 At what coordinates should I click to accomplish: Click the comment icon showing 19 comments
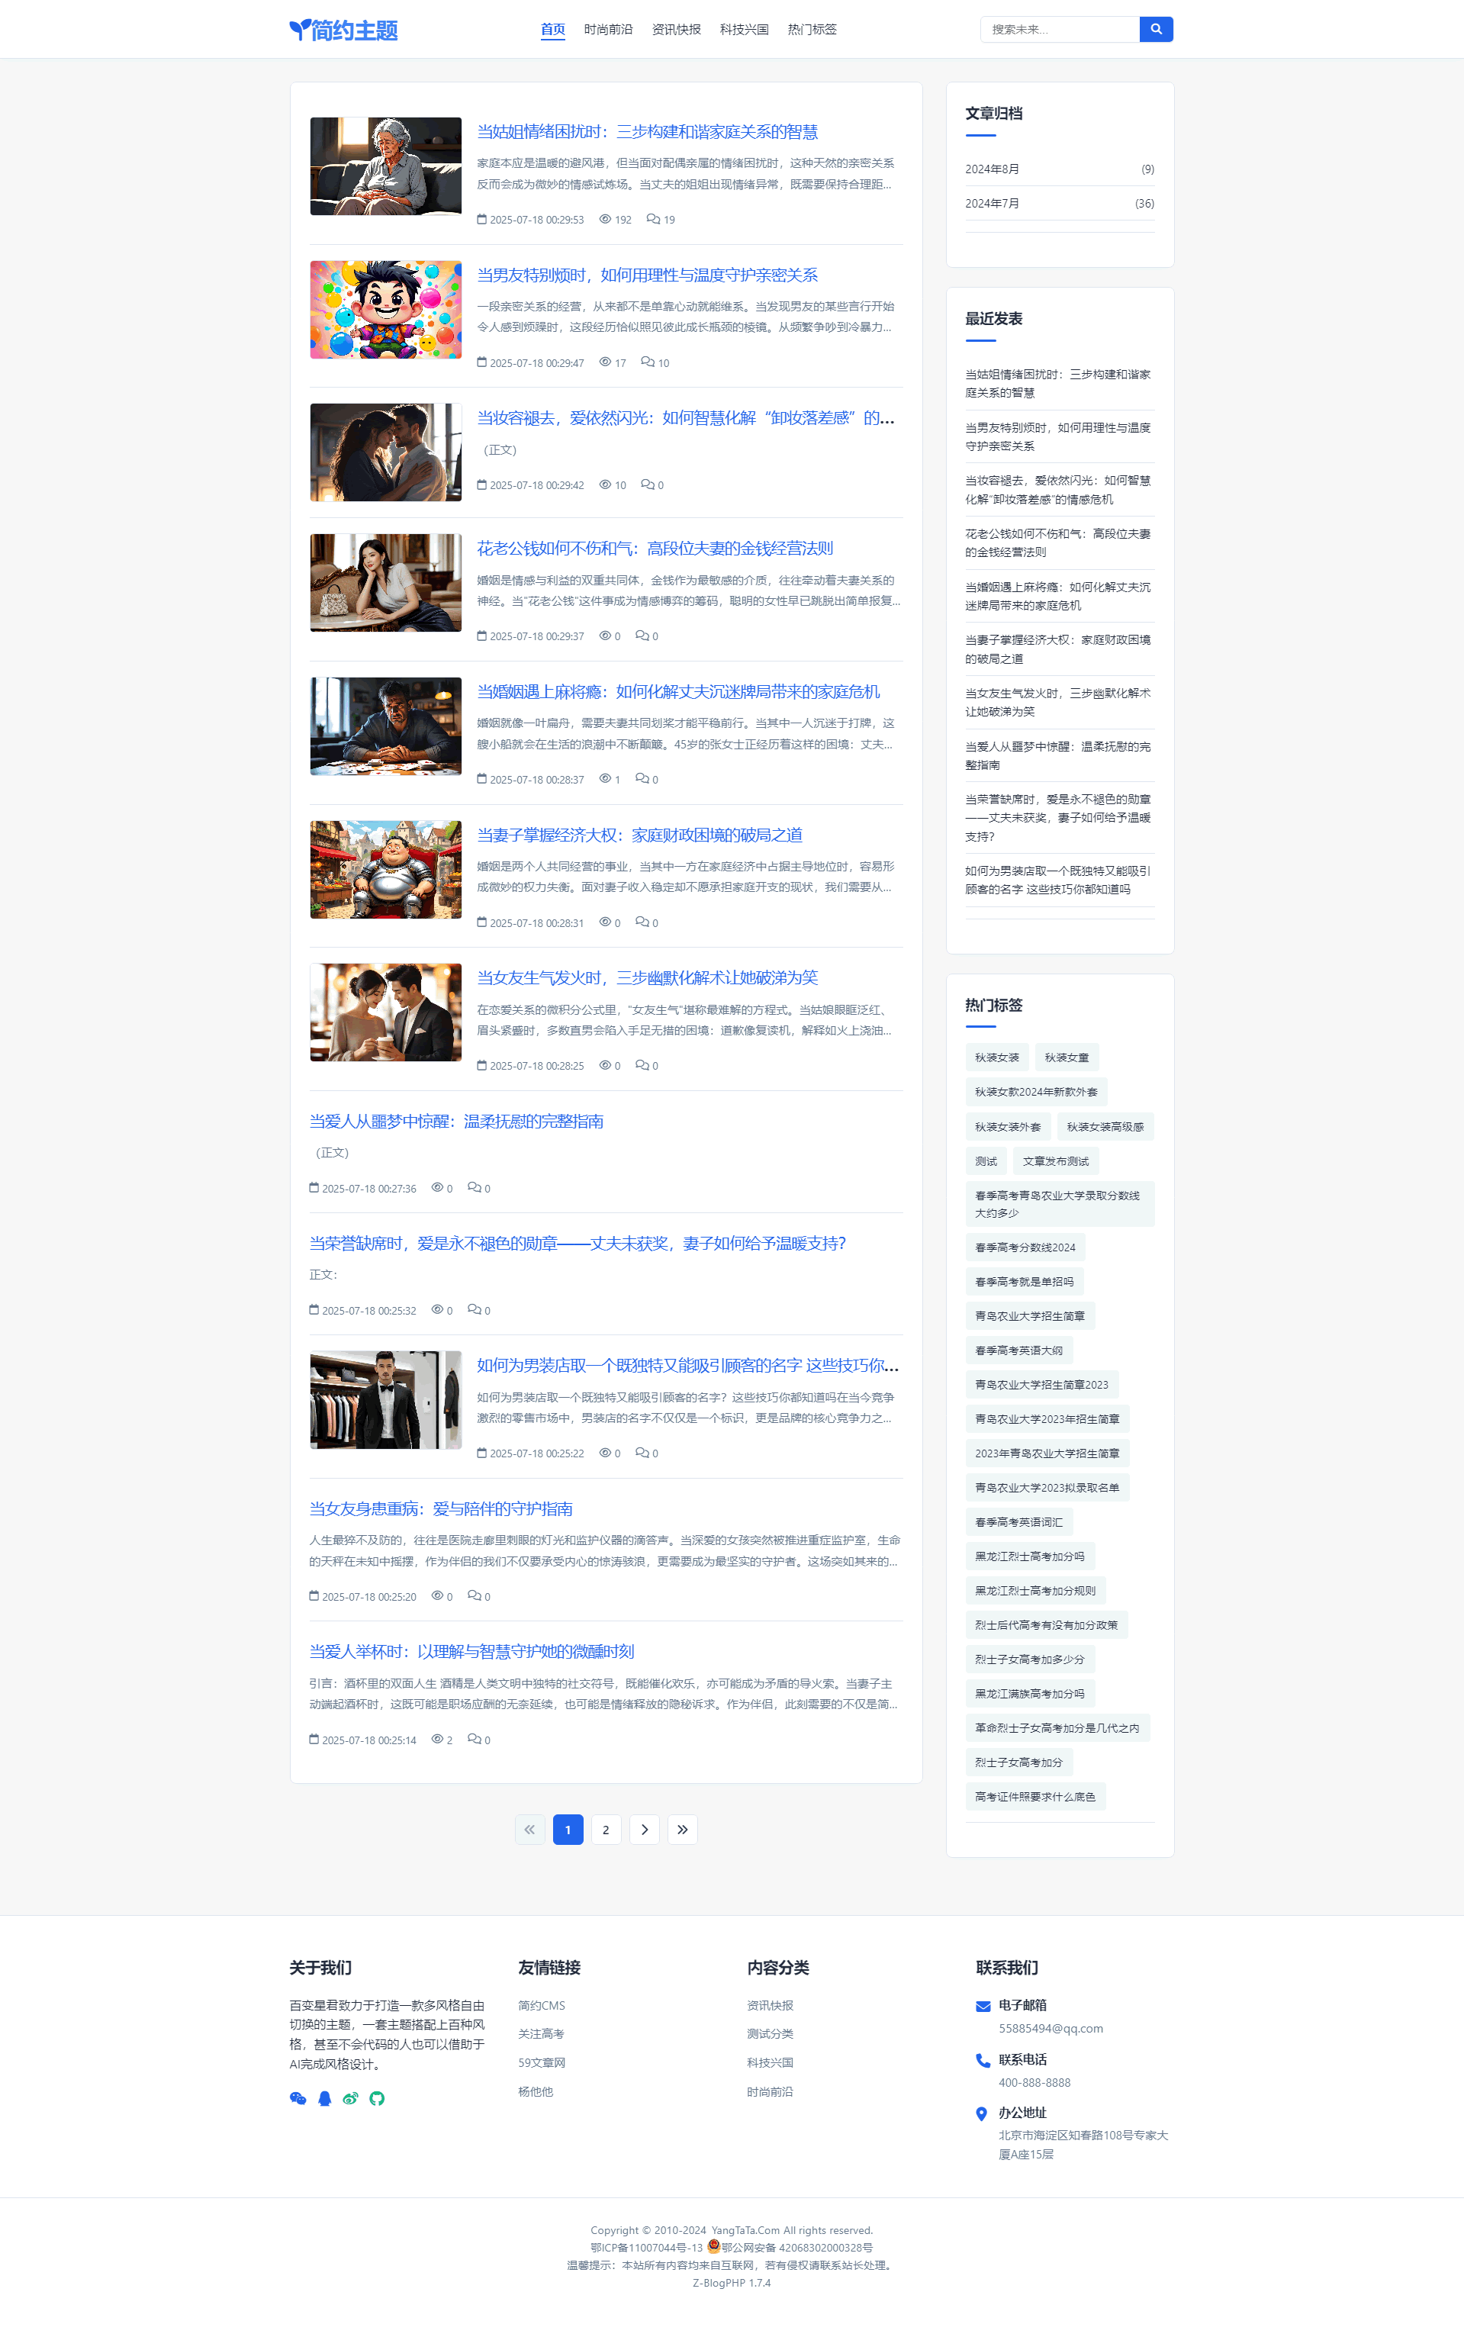click(x=654, y=219)
